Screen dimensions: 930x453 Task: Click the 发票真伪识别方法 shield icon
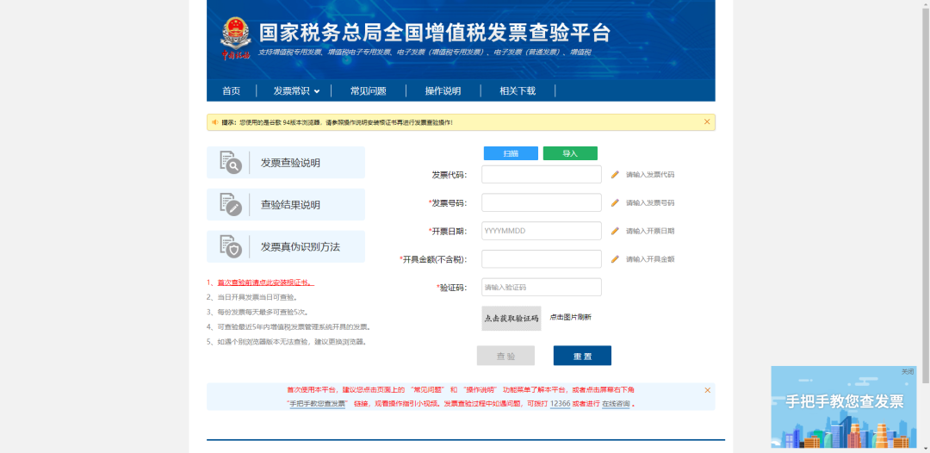click(231, 246)
